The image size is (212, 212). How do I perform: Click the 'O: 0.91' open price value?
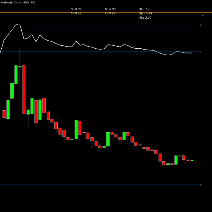[x=76, y=9]
